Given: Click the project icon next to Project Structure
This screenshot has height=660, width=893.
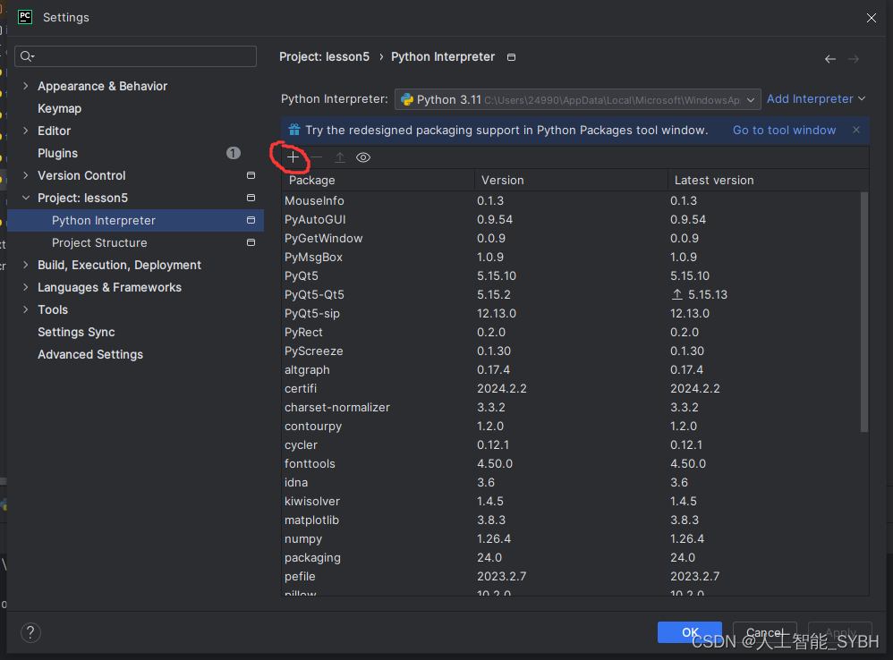Looking at the screenshot, I should click(251, 242).
